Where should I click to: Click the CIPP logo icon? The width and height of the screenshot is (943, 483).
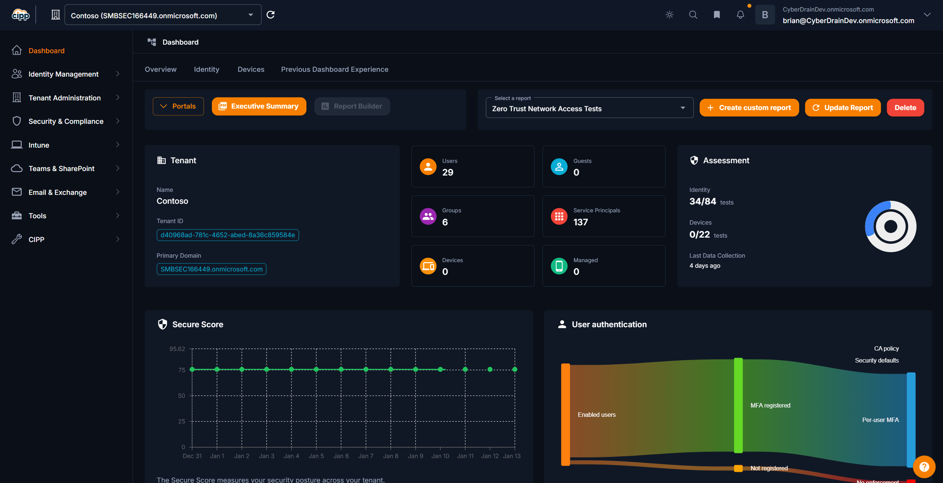(x=20, y=15)
